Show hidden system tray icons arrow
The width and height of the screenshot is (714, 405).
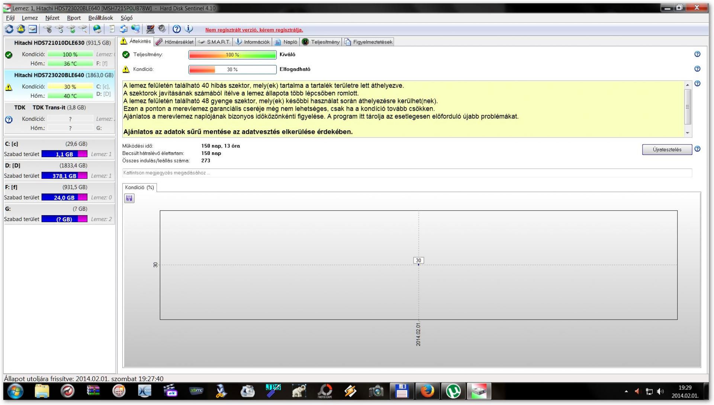(626, 391)
